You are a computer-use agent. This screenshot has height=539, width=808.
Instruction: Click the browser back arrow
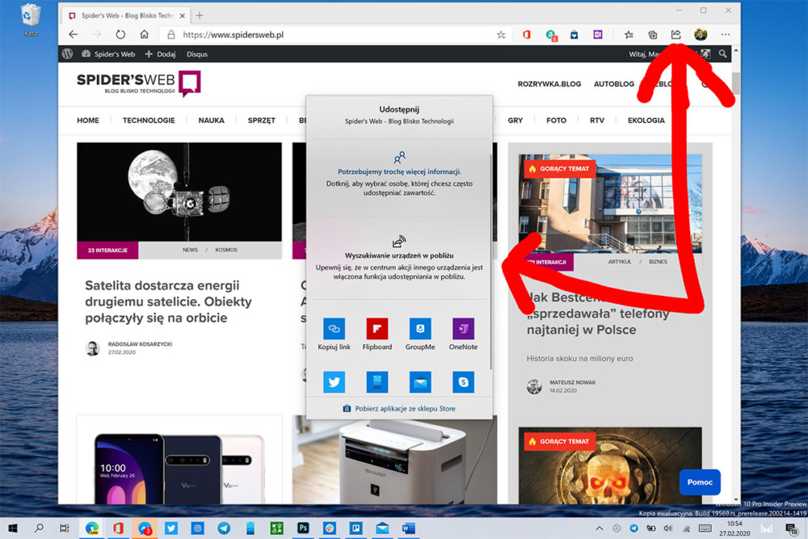pos(74,35)
